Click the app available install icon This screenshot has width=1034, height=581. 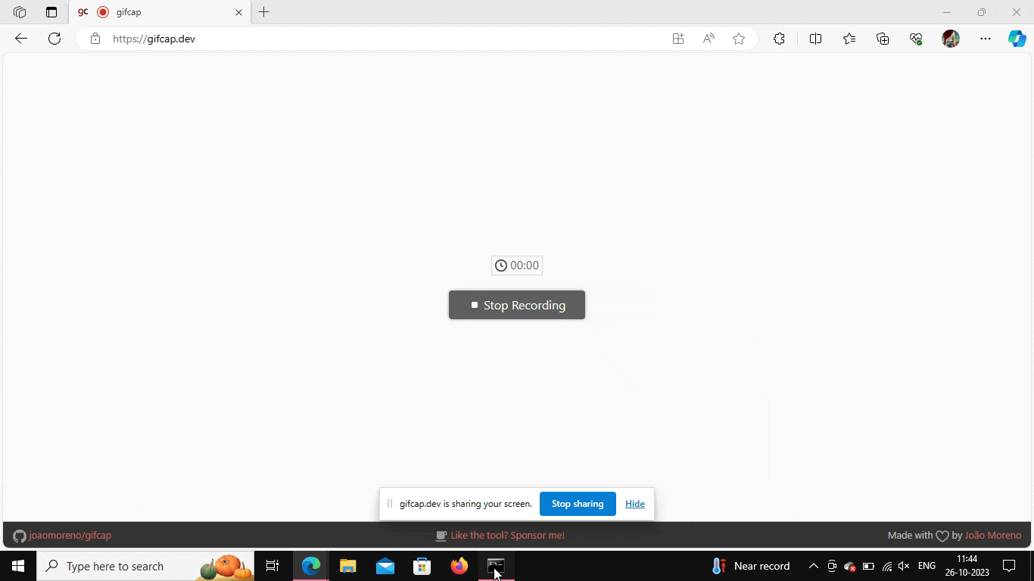point(678,39)
